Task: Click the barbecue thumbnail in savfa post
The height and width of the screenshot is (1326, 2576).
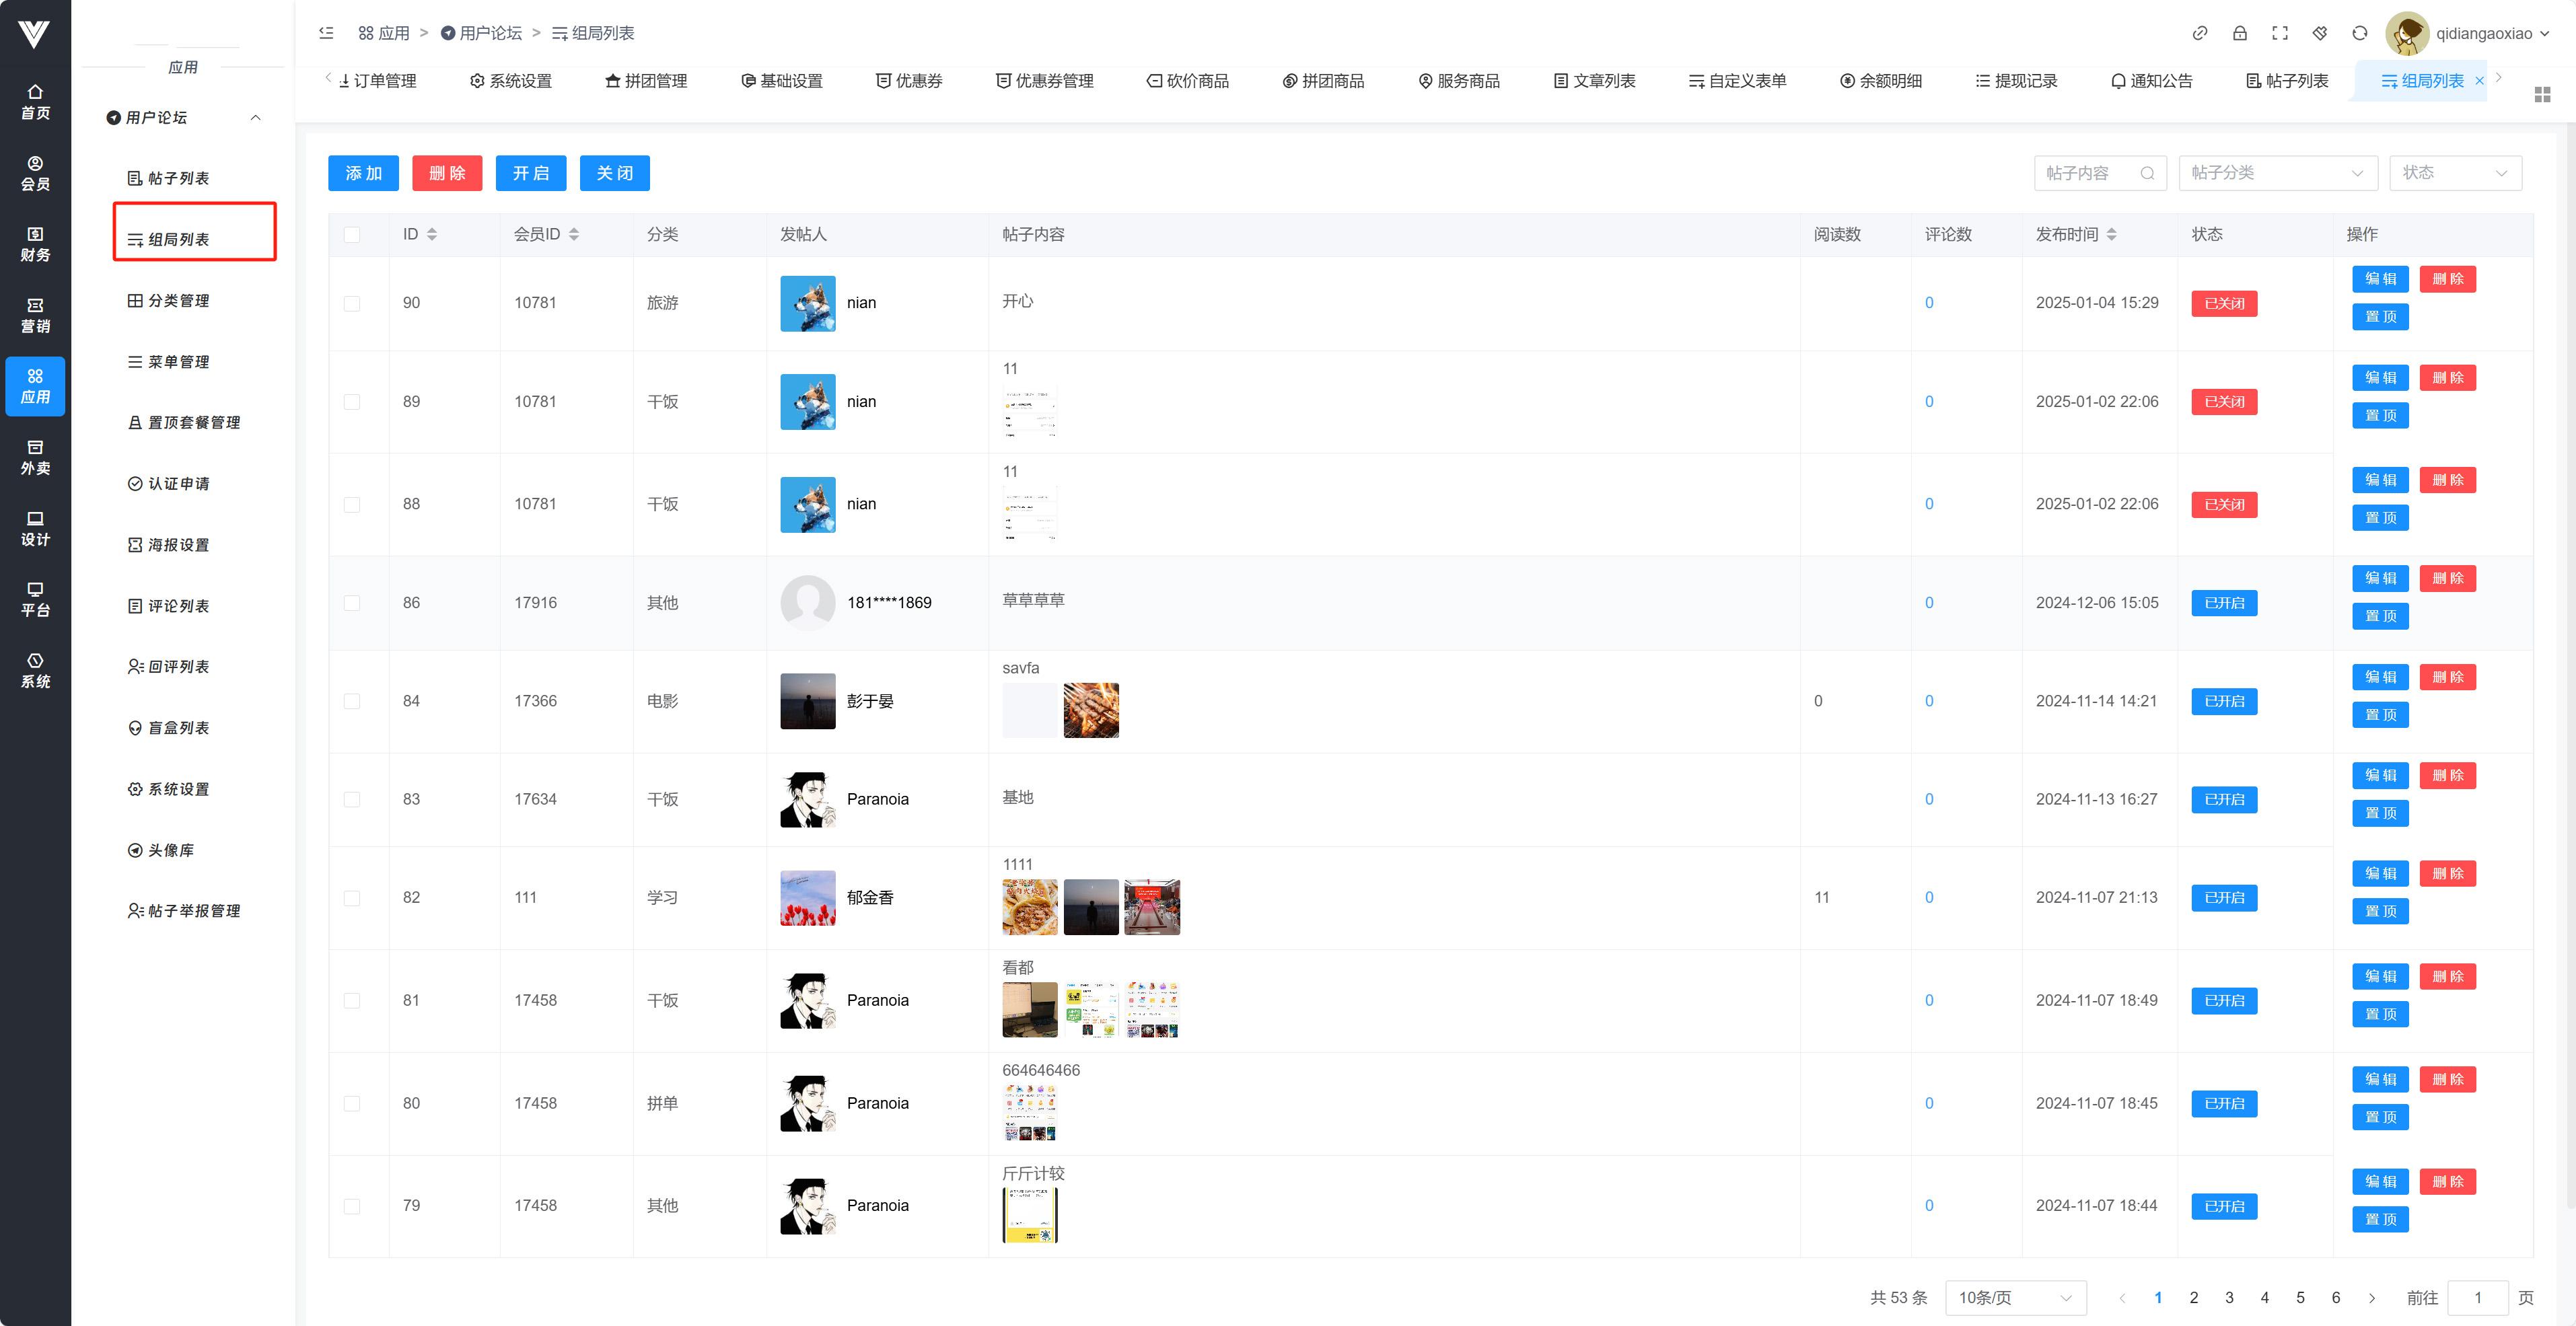Action: pos(1090,710)
